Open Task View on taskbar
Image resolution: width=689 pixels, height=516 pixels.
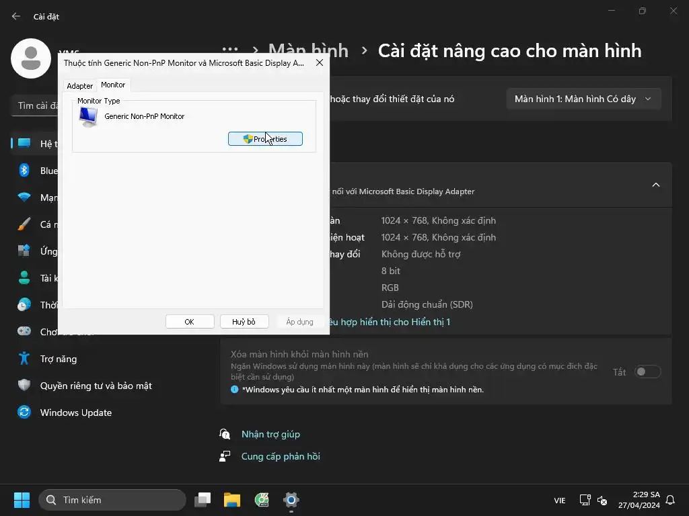(203, 500)
